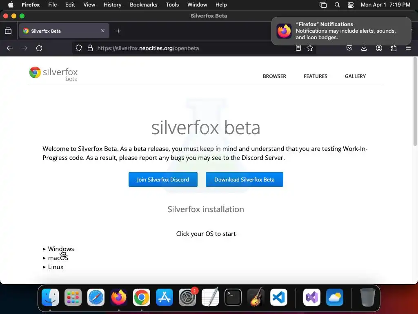Open Control Center in the menu bar
The width and height of the screenshot is (418, 314).
pos(351,5)
